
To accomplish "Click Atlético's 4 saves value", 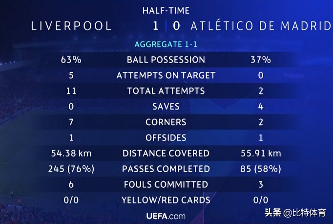I will pyautogui.click(x=260, y=107).
